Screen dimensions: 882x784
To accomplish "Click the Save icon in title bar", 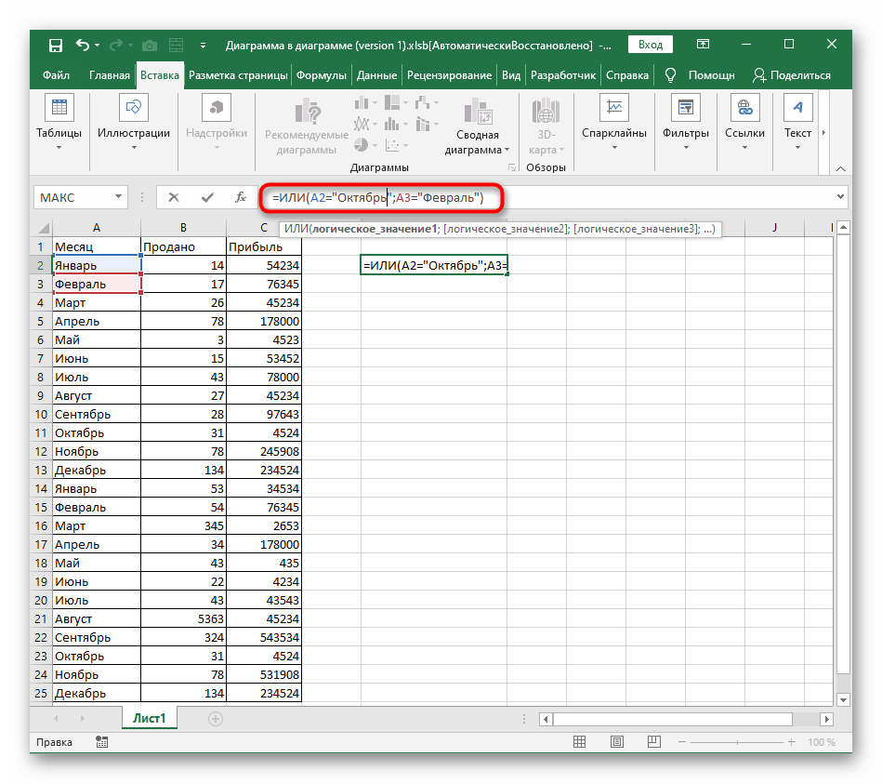I will tap(56, 45).
